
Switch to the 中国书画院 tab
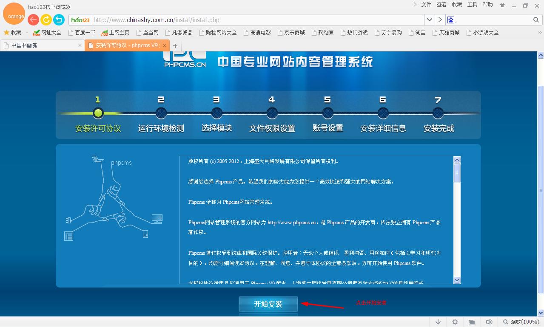(x=42, y=45)
